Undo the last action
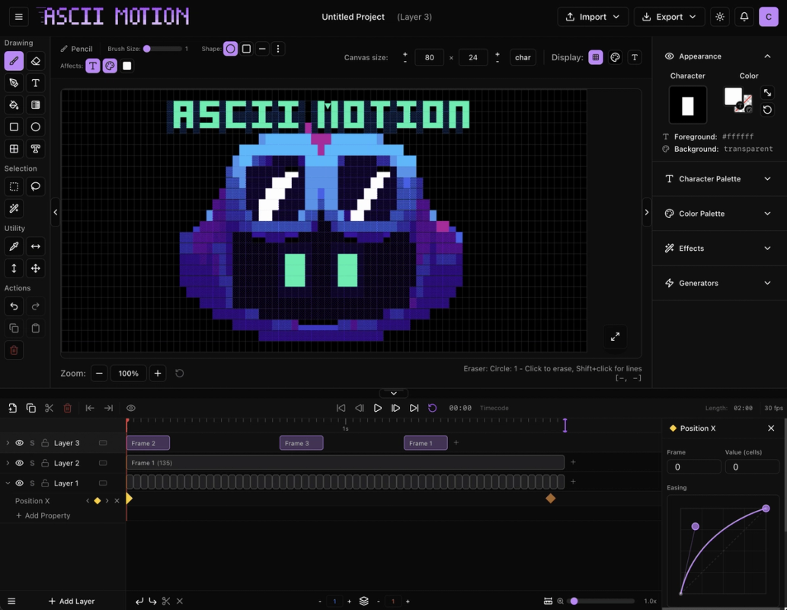 pyautogui.click(x=14, y=306)
